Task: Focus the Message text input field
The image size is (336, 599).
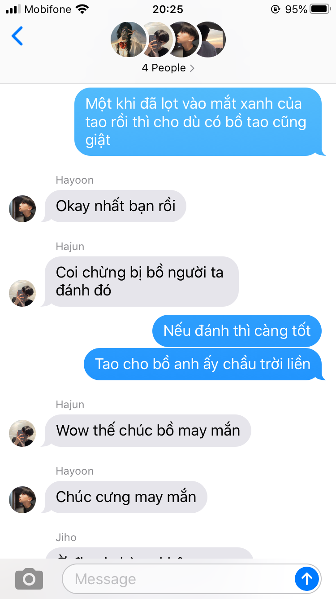Action: pos(178,579)
